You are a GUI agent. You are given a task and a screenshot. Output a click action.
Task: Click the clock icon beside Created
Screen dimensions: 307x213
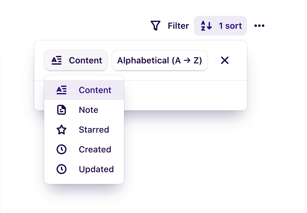62,149
